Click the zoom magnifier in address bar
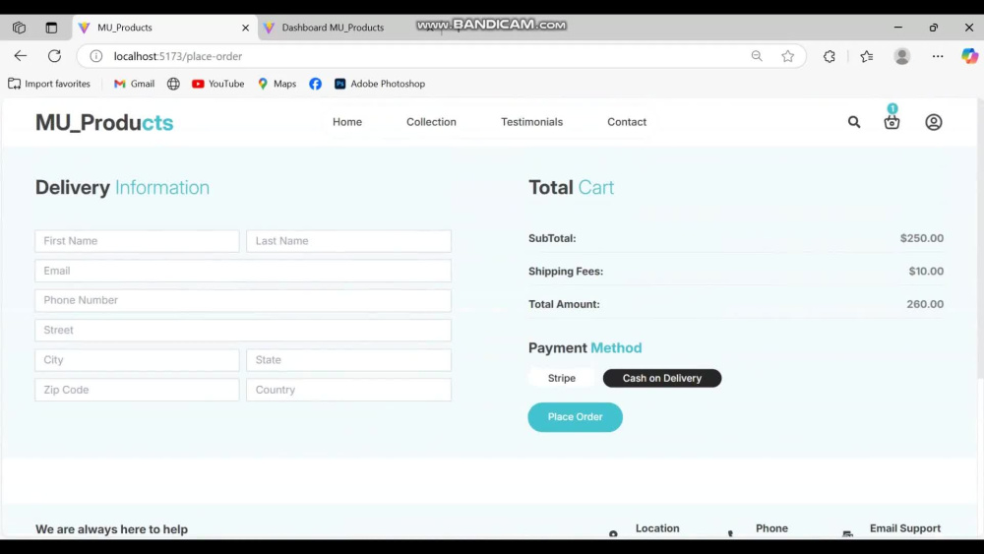 coord(756,56)
